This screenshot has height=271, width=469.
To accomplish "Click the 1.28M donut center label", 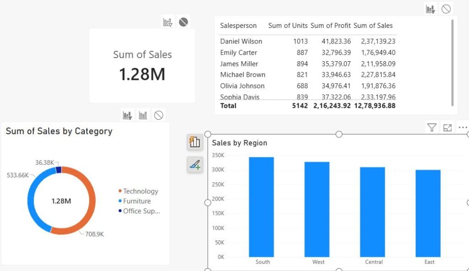I will click(61, 201).
